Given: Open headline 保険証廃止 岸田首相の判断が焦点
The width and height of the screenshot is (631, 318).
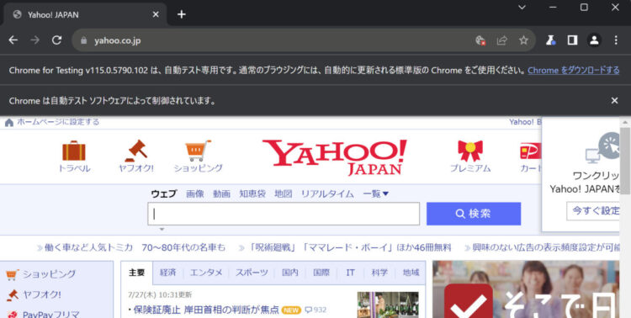Looking at the screenshot, I should pyautogui.click(x=206, y=310).
